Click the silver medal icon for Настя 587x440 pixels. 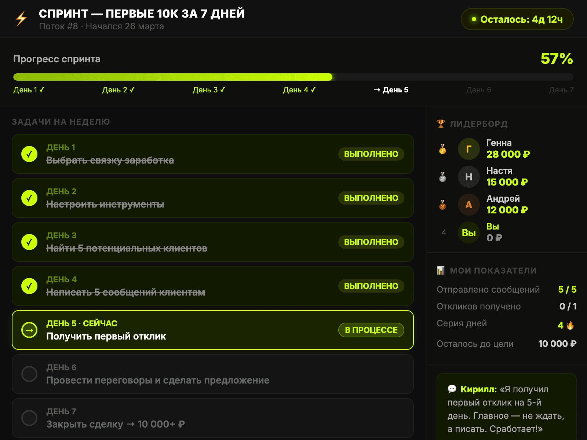point(442,177)
